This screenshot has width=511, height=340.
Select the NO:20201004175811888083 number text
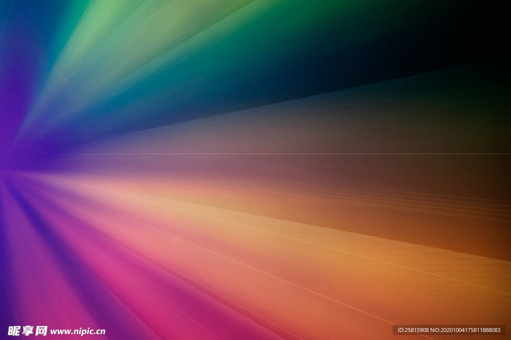(x=468, y=330)
